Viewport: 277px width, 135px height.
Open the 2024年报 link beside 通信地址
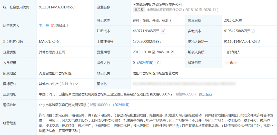coord(121,105)
